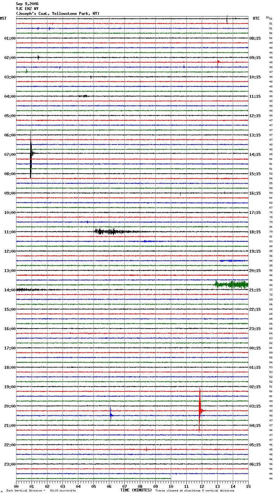Screen dimensions: 274x495
Task: Click the 'Each Vertical Division = 83.33 microvolts' note
Action: click(x=41, y=490)
